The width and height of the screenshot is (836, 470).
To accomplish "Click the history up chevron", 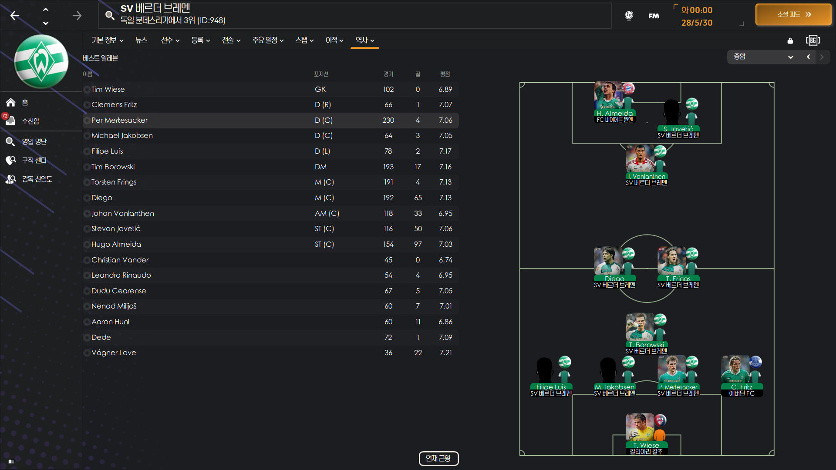I will [46, 9].
